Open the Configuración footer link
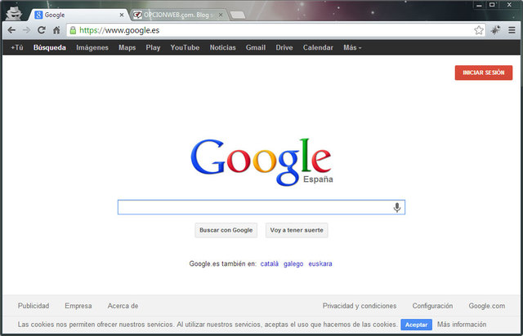 (x=432, y=306)
